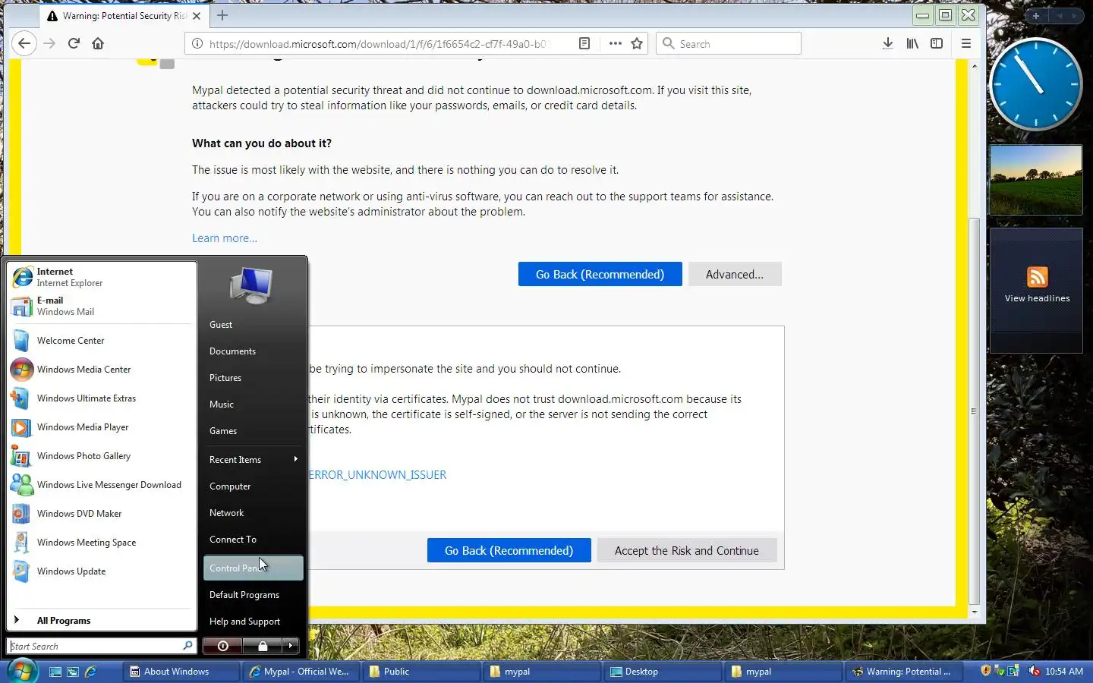This screenshot has width=1093, height=683.
Task: Open Windows Mail E-mail entry
Action: click(102, 306)
